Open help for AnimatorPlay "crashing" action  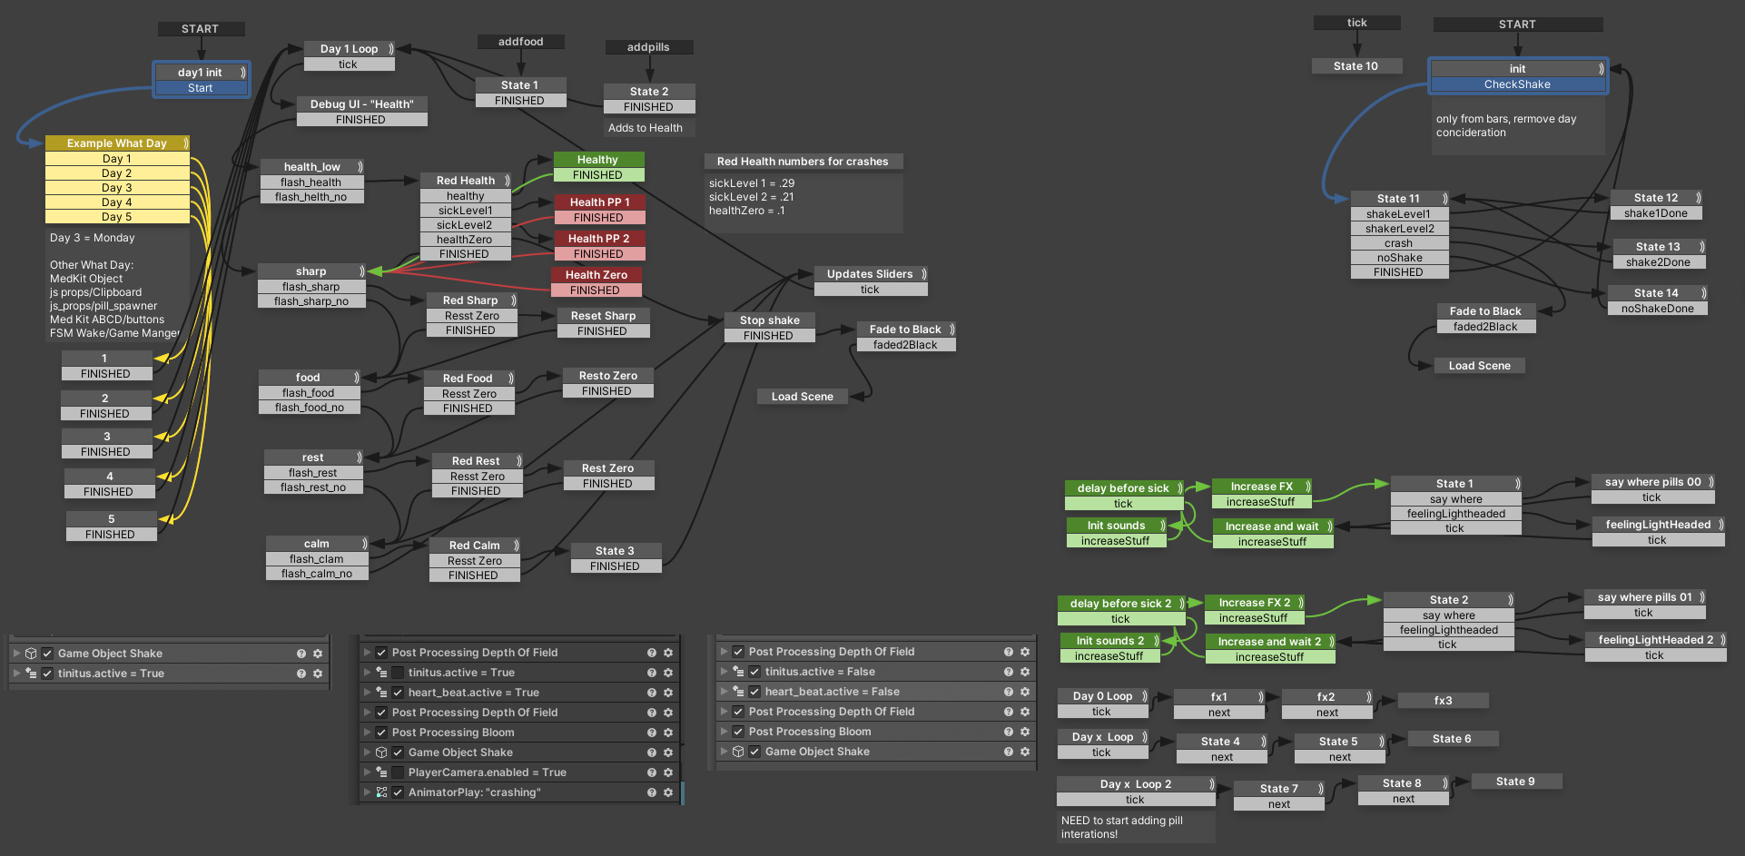pos(651,792)
